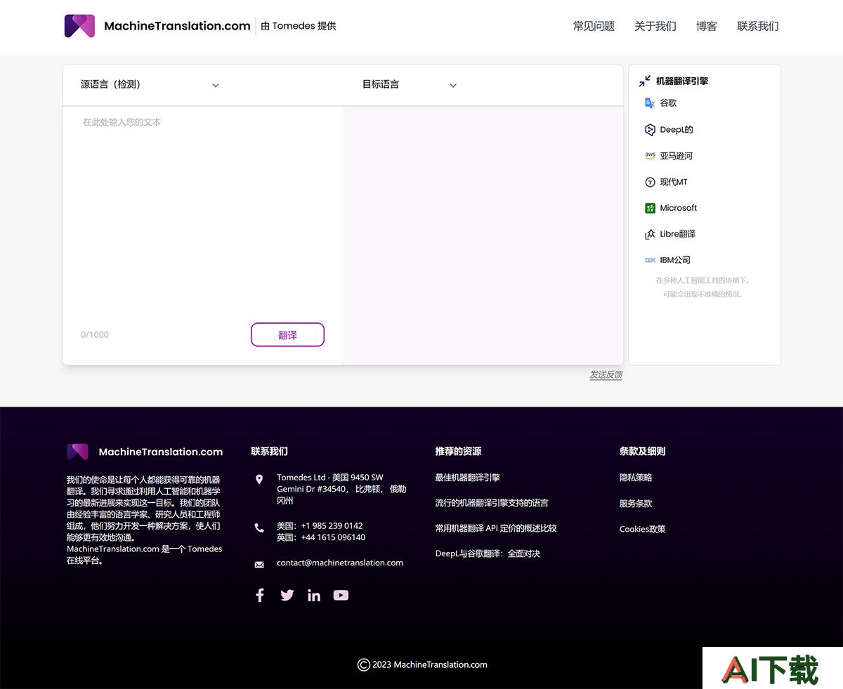Open the Facebook social icon
Screen dimensions: 843x689
click(x=259, y=596)
